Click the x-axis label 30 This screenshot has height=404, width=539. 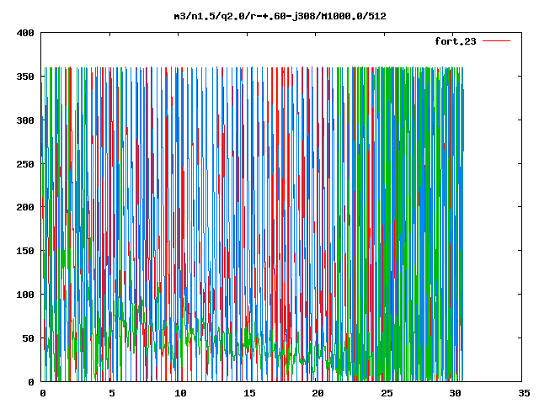(x=456, y=393)
